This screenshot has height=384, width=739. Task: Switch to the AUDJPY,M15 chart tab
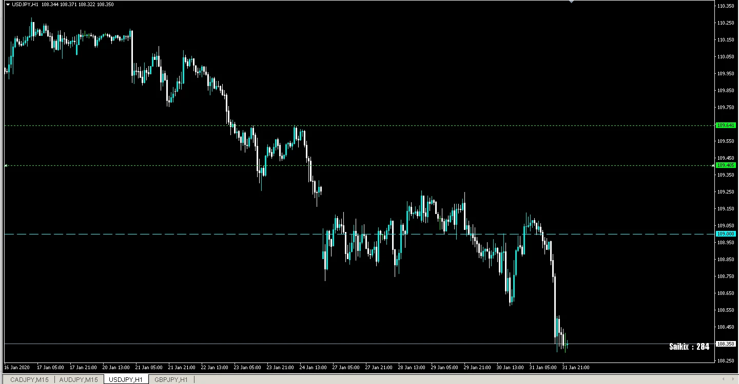click(79, 379)
